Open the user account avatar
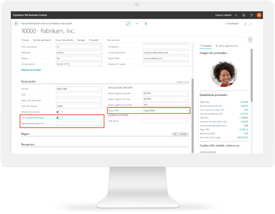 259,15
